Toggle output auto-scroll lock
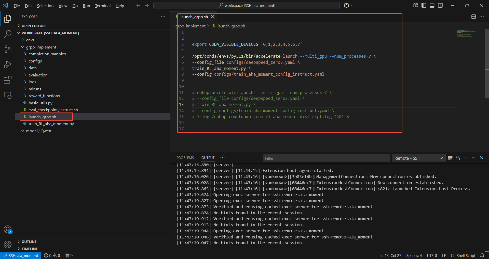The height and width of the screenshot is (259, 489). [458, 158]
